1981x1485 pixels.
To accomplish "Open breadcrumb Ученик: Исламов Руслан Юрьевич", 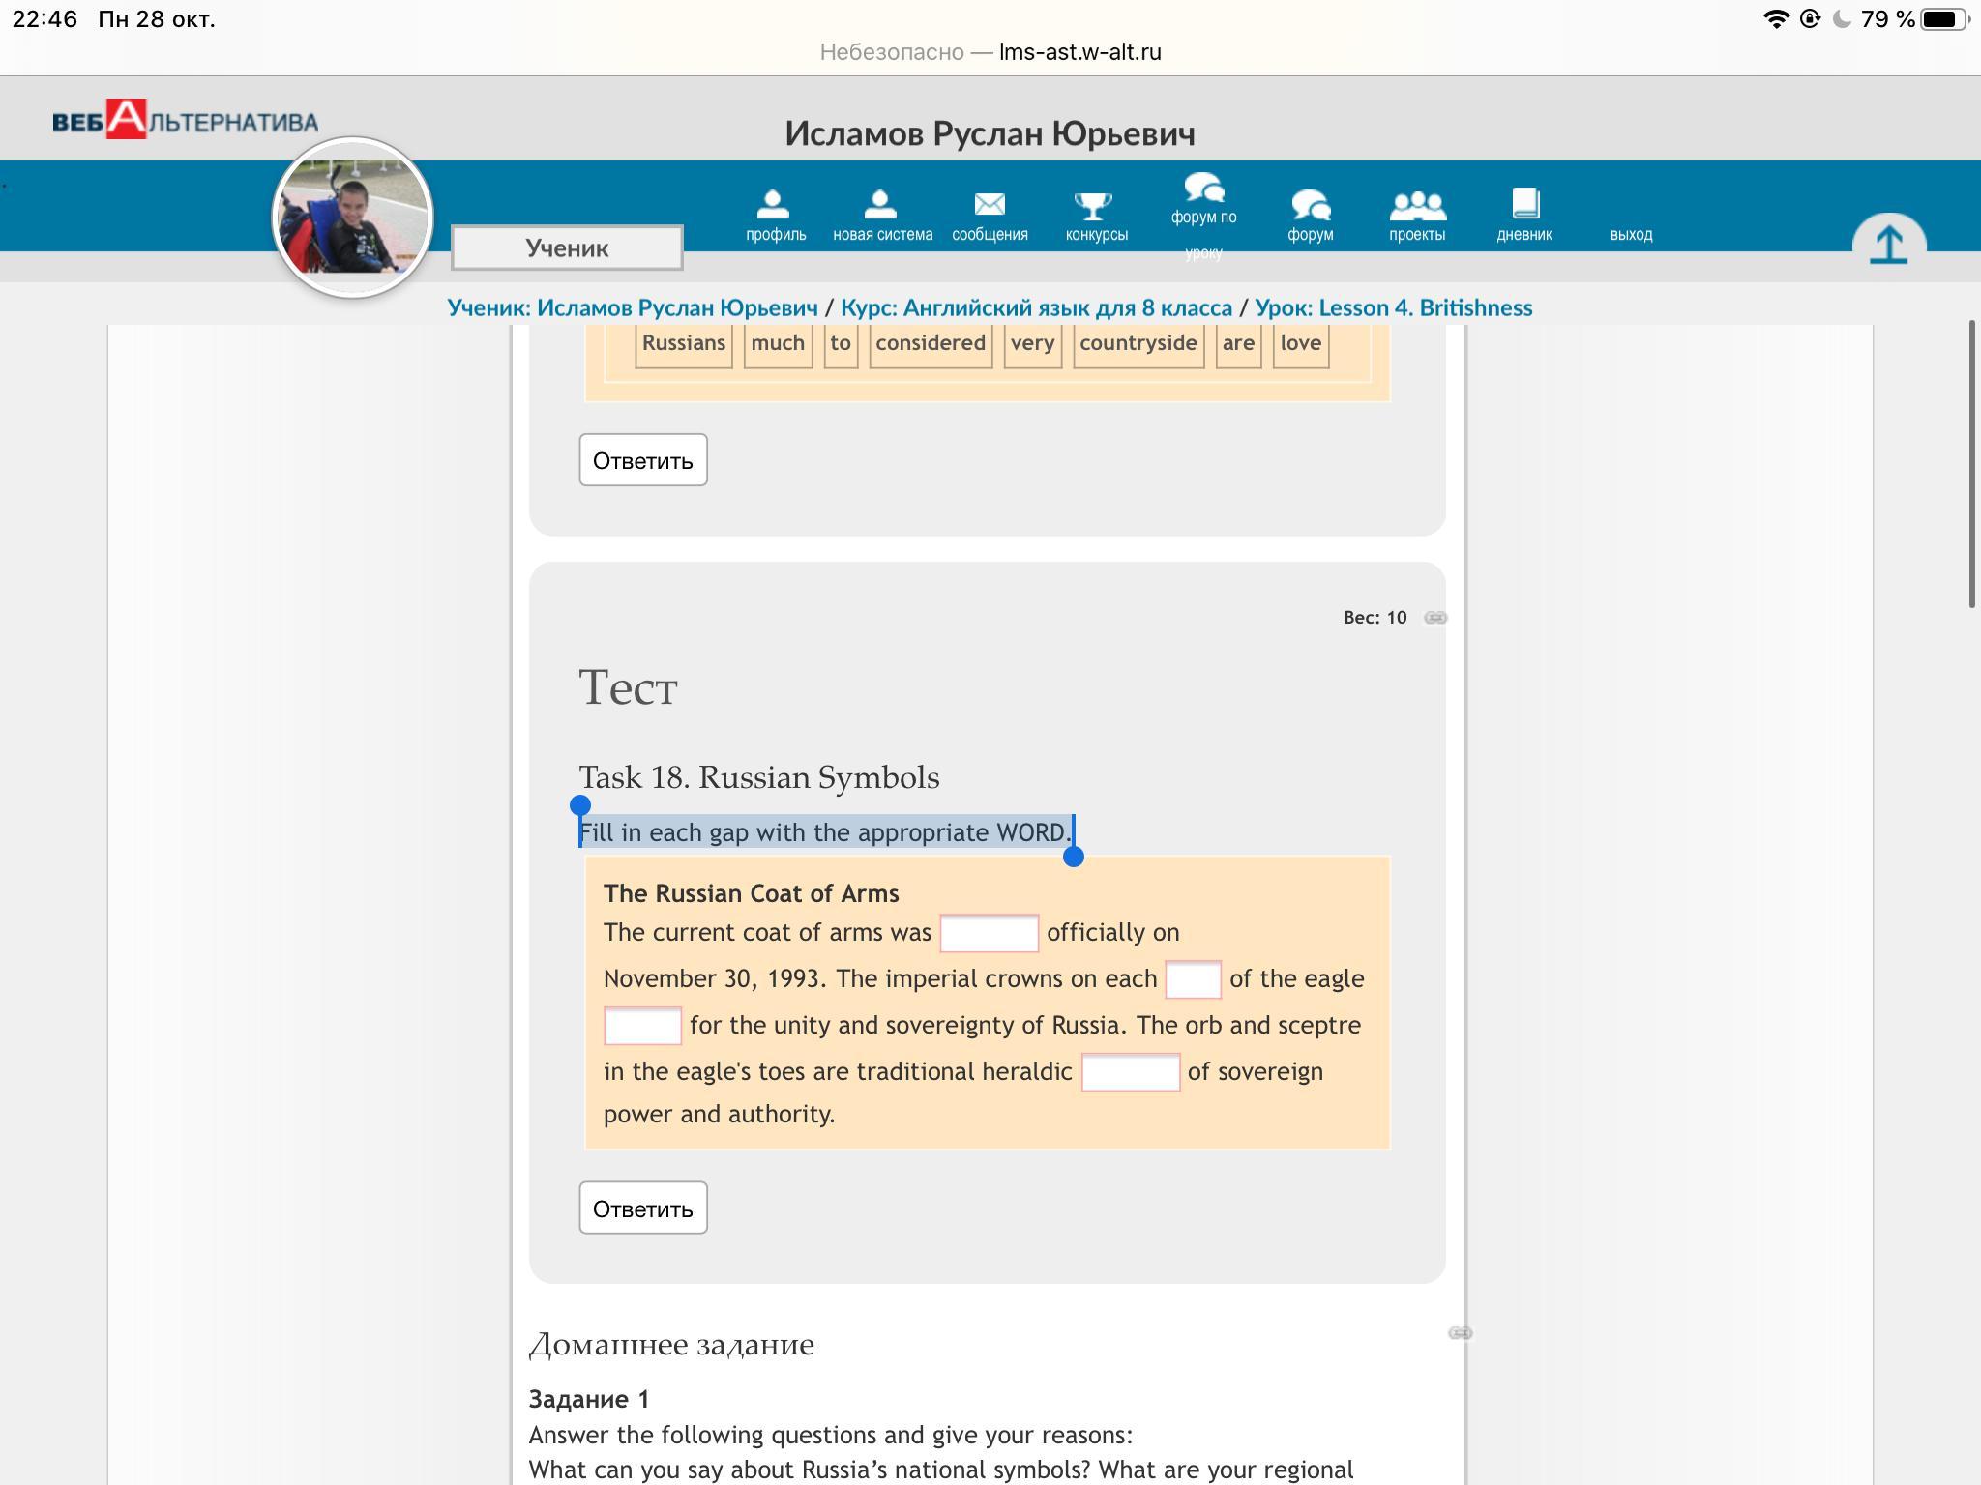I will [x=633, y=307].
